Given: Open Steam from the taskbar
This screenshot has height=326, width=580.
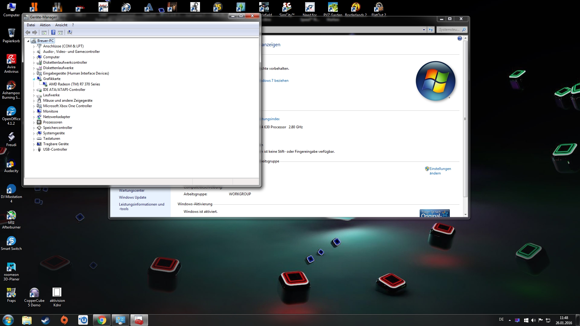Looking at the screenshot, I should 46,320.
